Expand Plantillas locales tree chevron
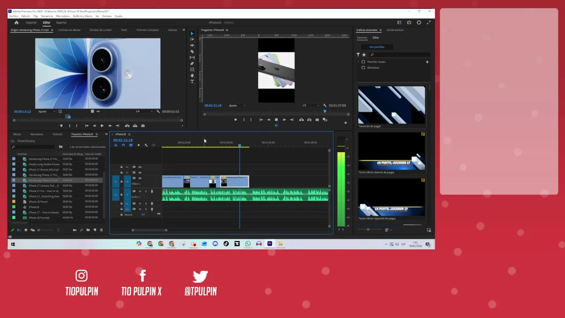The image size is (565, 318). [x=358, y=62]
